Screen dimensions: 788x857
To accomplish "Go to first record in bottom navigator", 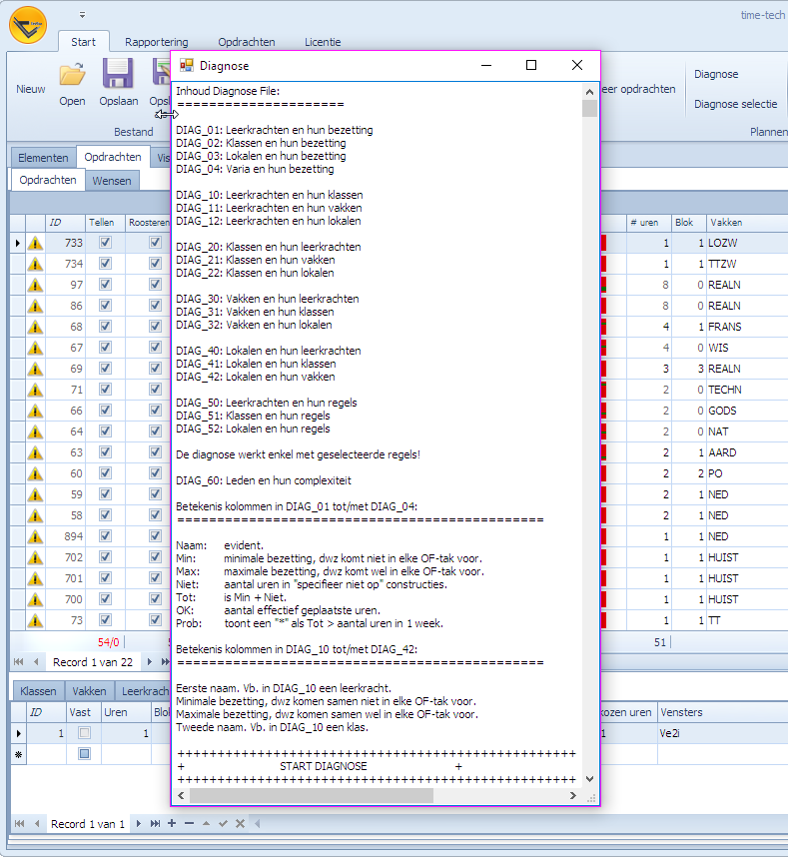I will [x=19, y=824].
